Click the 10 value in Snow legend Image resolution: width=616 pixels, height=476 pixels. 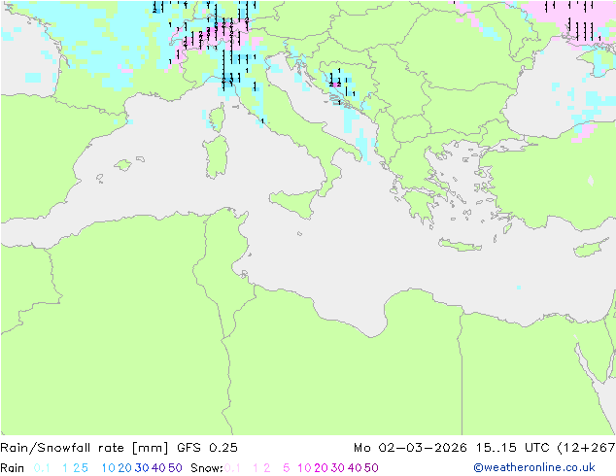(x=304, y=468)
